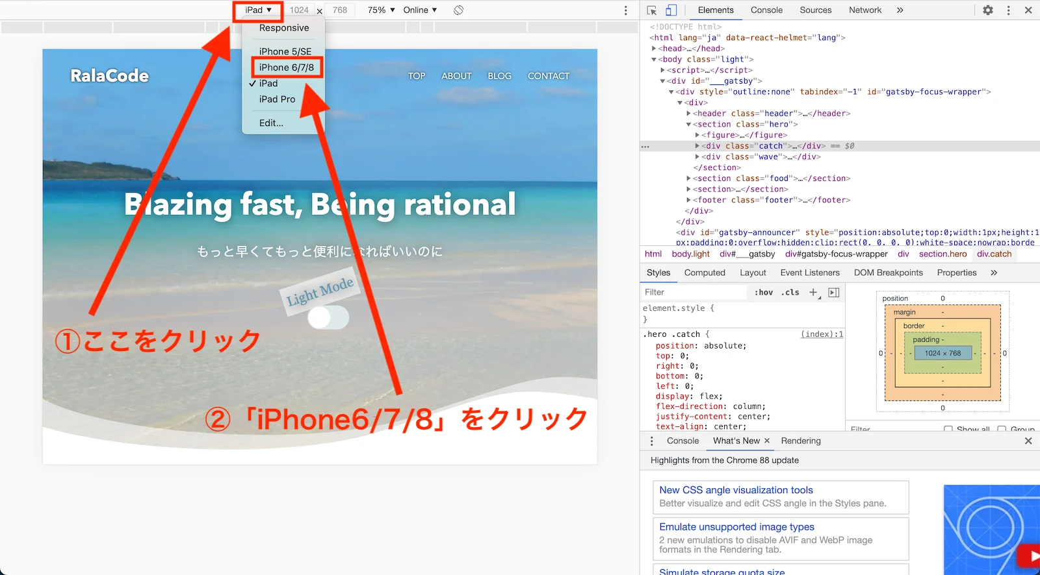Toggle the .cls class editor
The height and width of the screenshot is (575, 1040).
[790, 293]
